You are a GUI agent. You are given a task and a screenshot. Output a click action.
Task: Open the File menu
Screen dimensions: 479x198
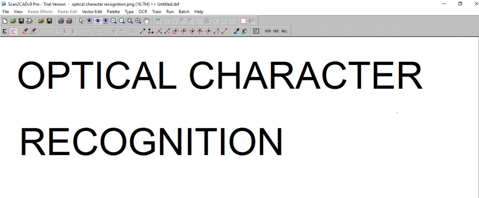pos(6,12)
